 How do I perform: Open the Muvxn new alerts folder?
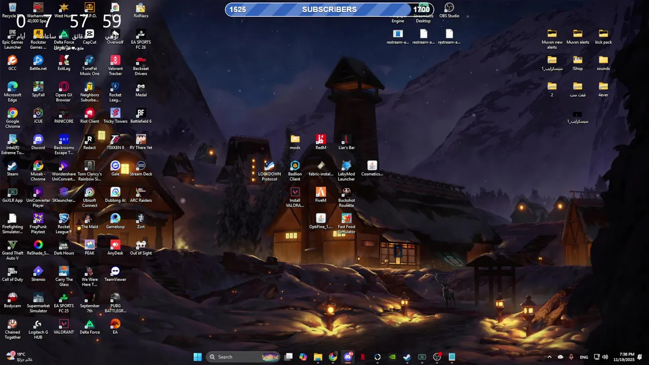click(552, 39)
